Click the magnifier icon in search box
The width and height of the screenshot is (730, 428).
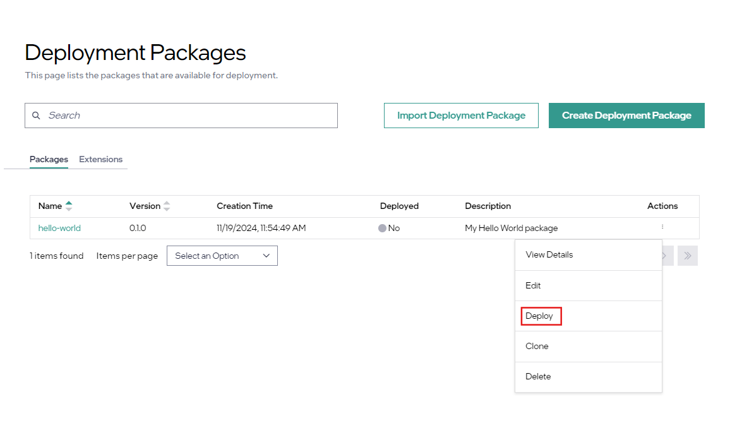[x=36, y=116]
